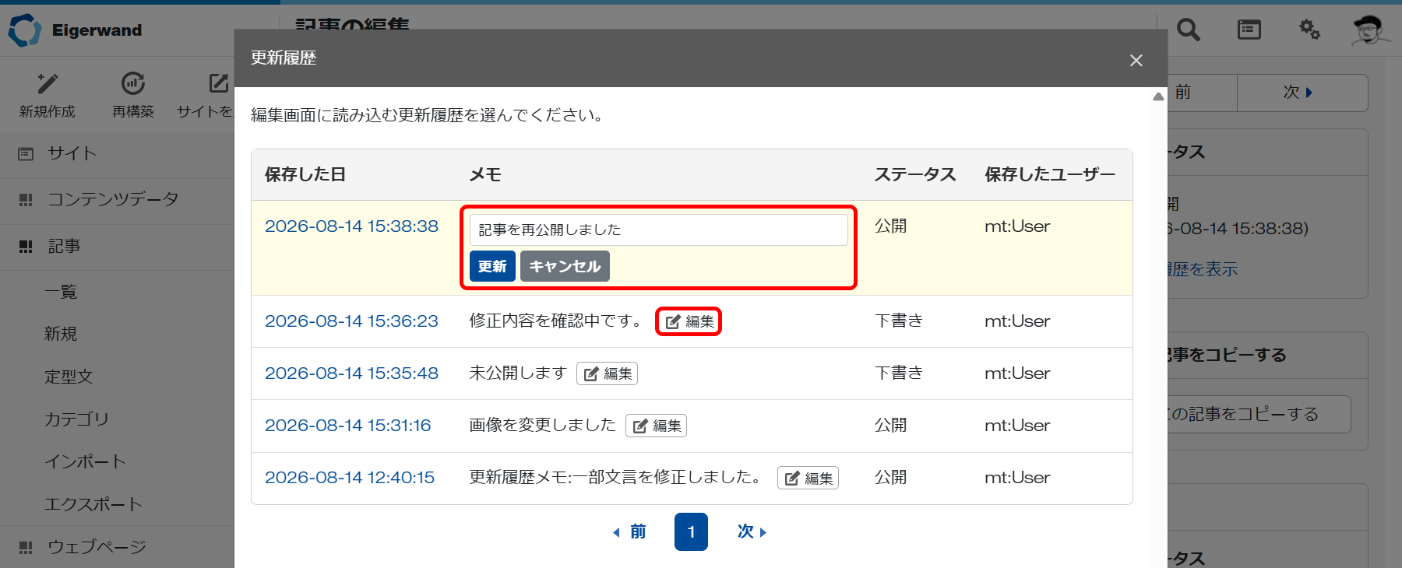Viewport: 1402px width, 568px height.
Task: Click the memo text field 記事を再公開しました
Action: pos(659,230)
